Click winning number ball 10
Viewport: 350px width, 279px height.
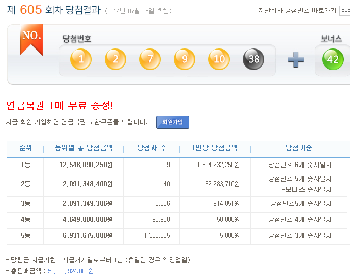coord(219,59)
